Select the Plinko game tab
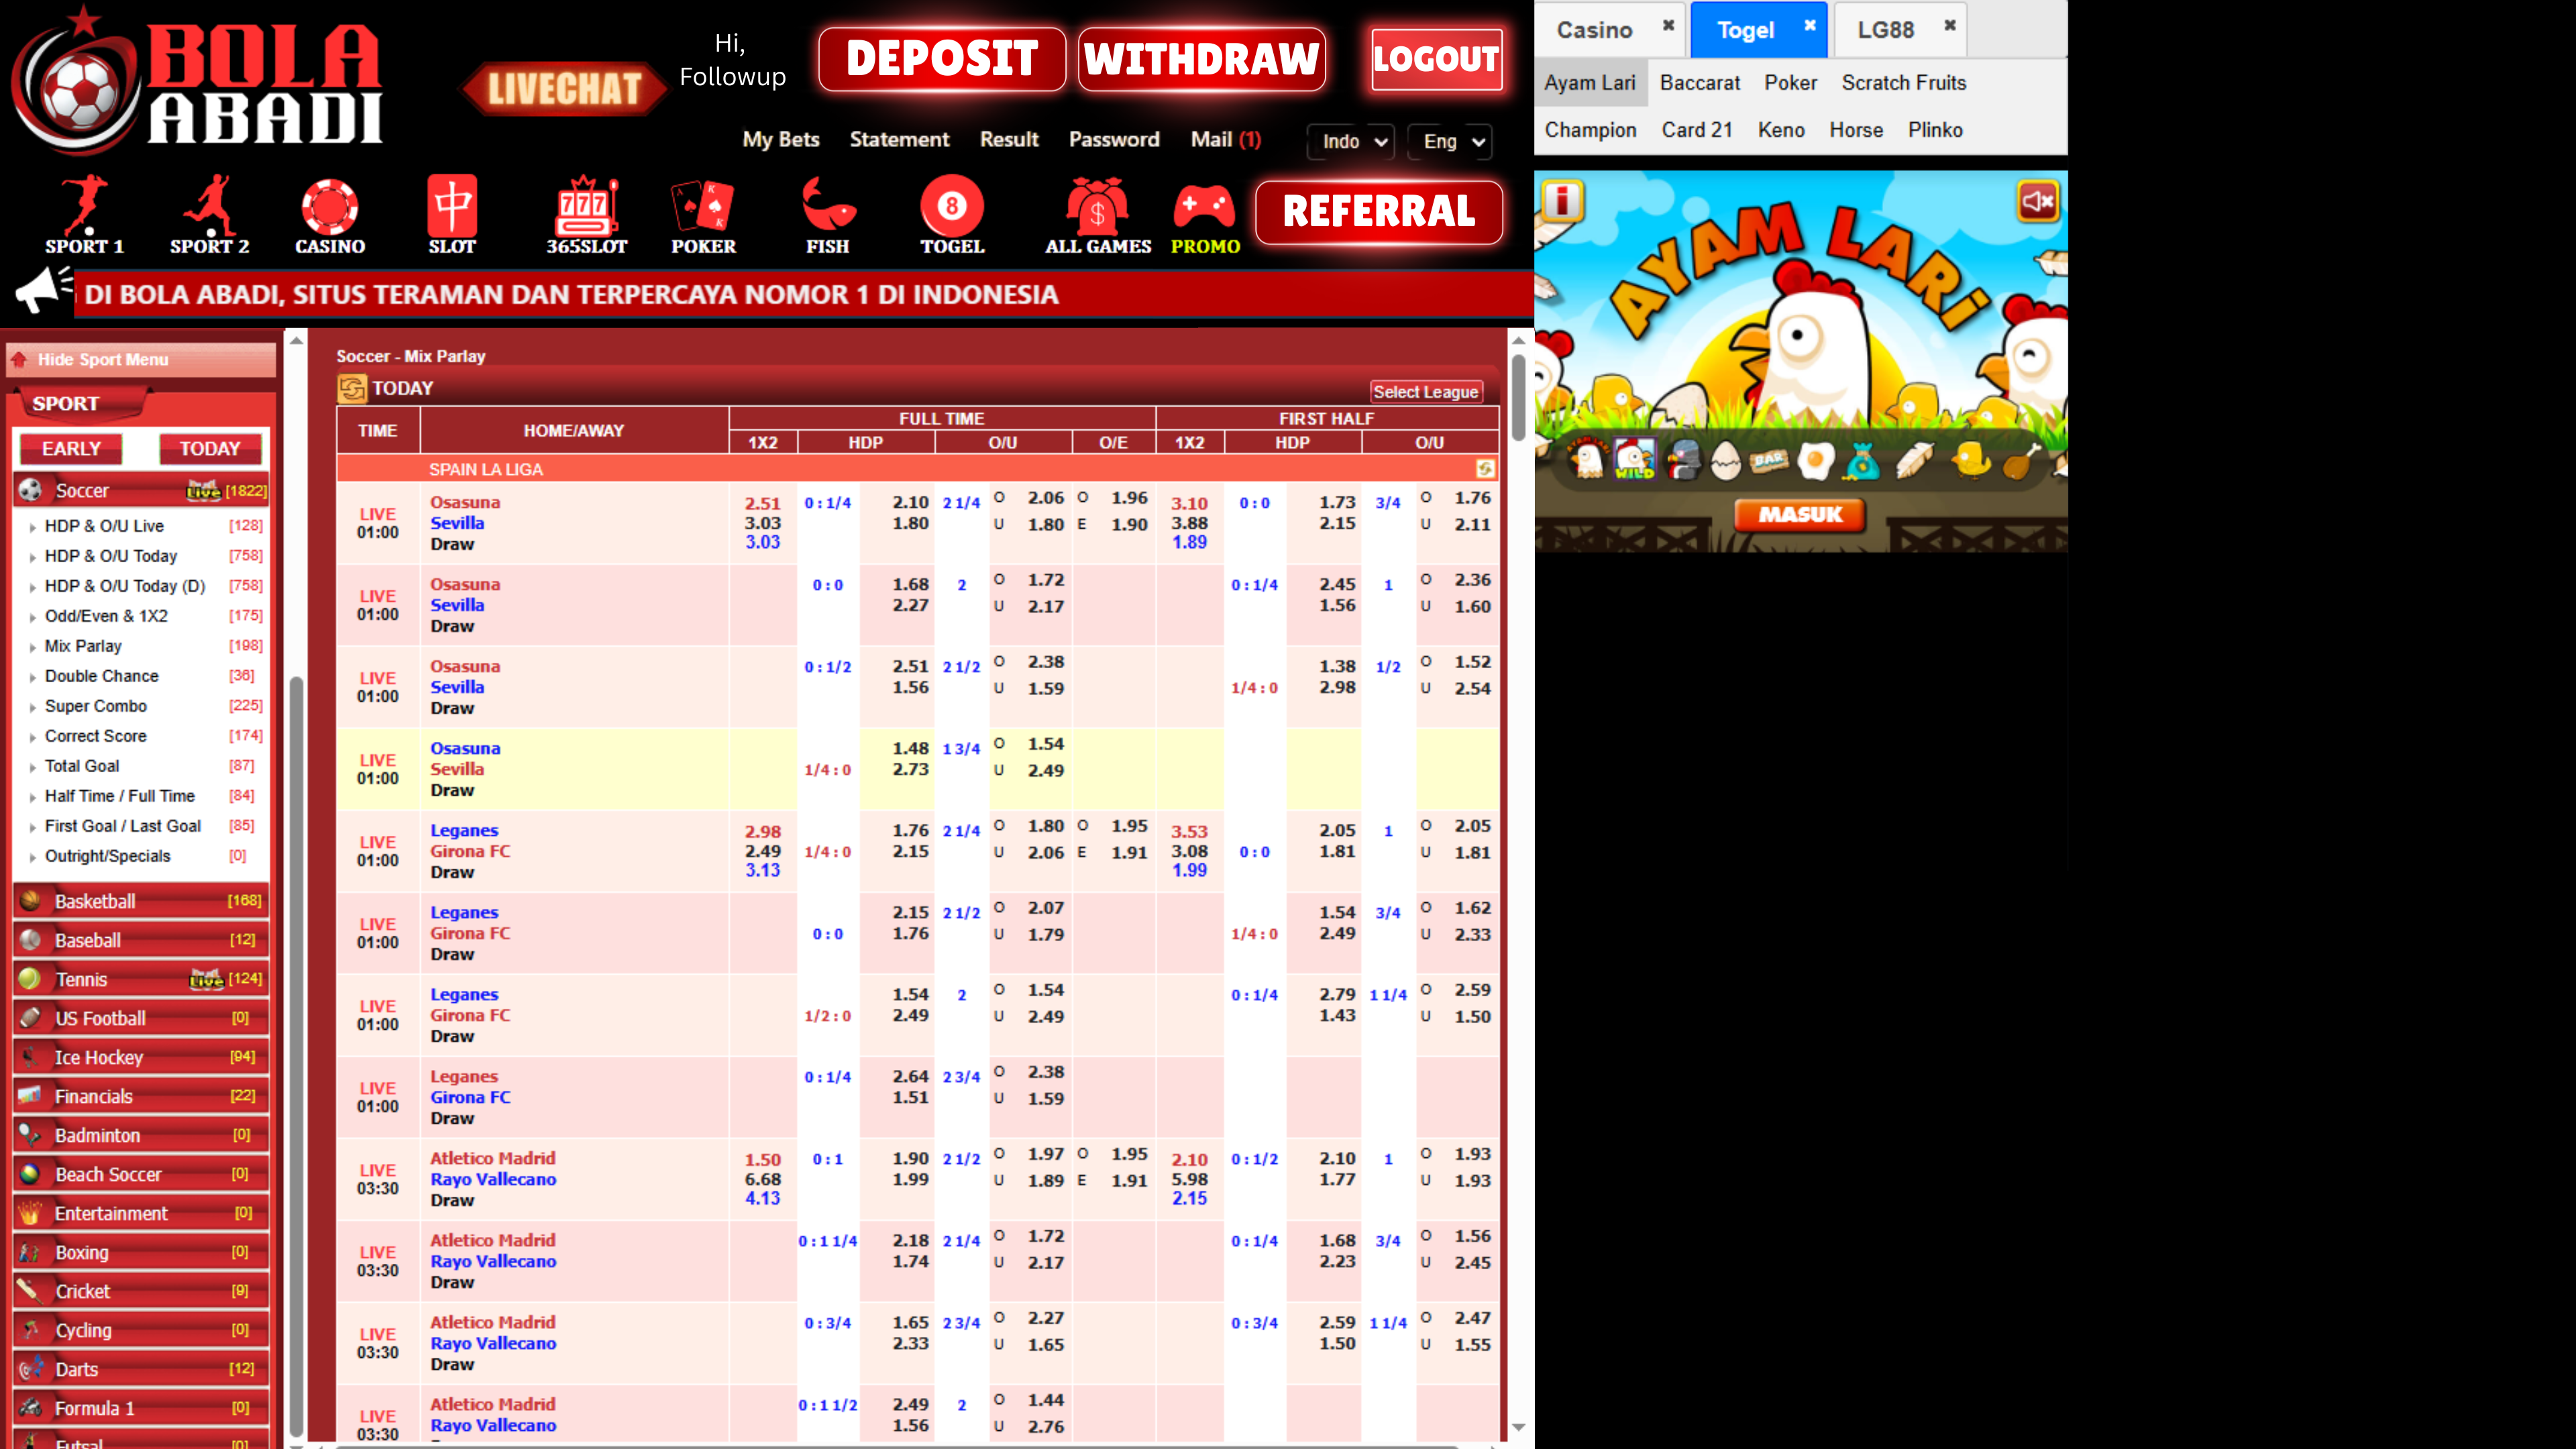The width and height of the screenshot is (2576, 1449). click(x=1935, y=130)
